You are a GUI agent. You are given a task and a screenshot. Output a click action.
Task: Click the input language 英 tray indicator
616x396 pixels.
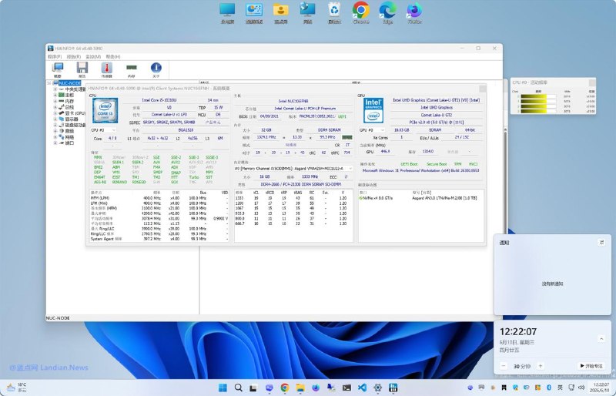[561, 388]
